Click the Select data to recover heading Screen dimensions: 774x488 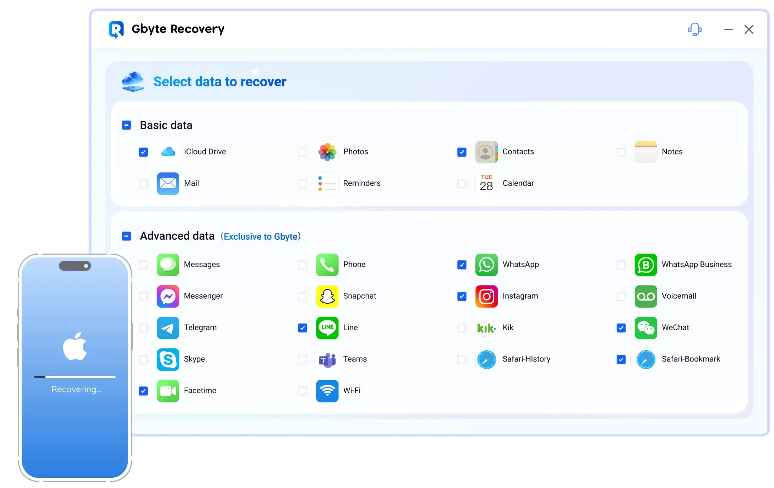click(219, 81)
